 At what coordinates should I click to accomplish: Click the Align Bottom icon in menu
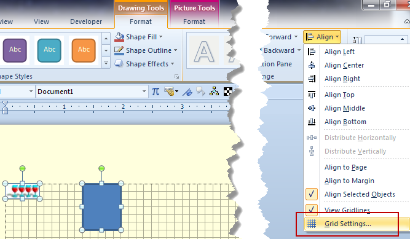(312, 122)
